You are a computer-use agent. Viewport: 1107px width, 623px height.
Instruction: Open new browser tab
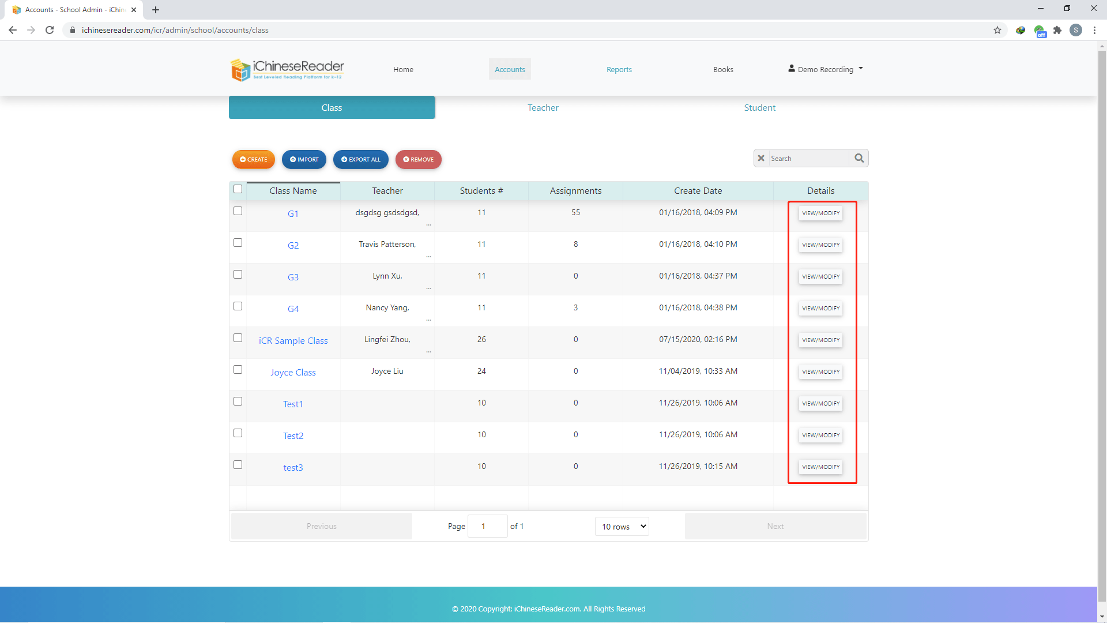pos(156,10)
